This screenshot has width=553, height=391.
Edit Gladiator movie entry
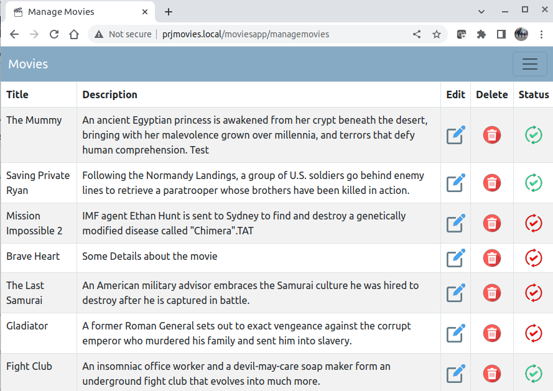[x=456, y=333]
